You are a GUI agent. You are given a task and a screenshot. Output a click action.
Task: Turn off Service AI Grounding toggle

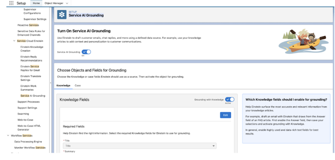point(86,52)
